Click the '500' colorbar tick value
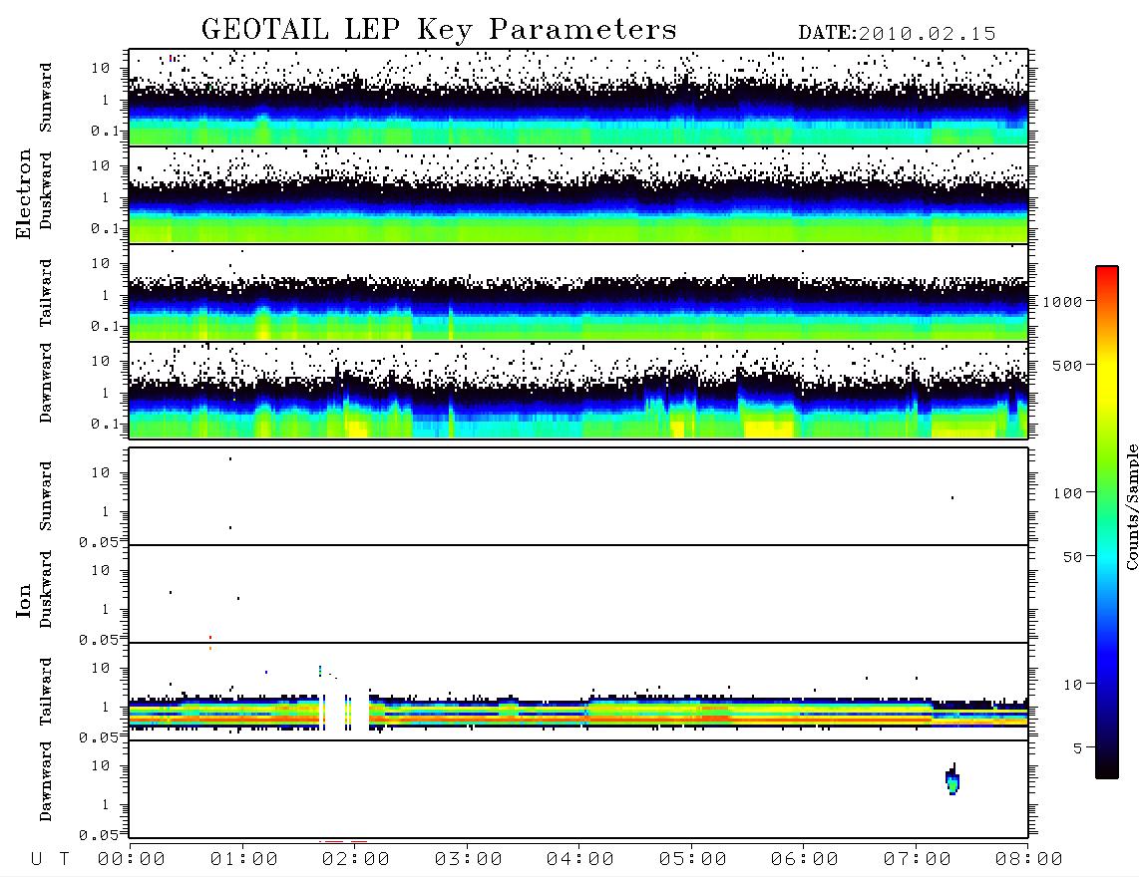Viewport: 1139px width, 877px height. pos(1067,365)
